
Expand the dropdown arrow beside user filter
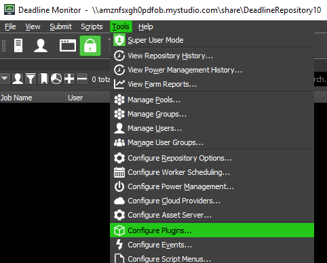point(5,79)
